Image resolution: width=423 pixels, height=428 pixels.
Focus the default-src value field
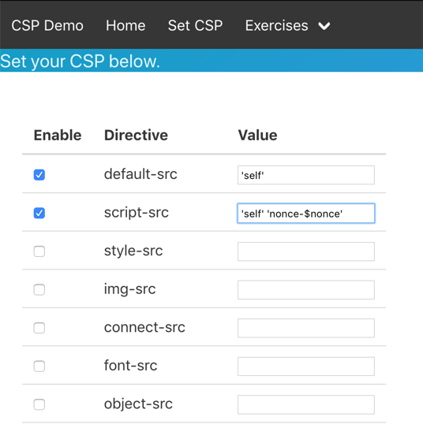[x=306, y=175]
